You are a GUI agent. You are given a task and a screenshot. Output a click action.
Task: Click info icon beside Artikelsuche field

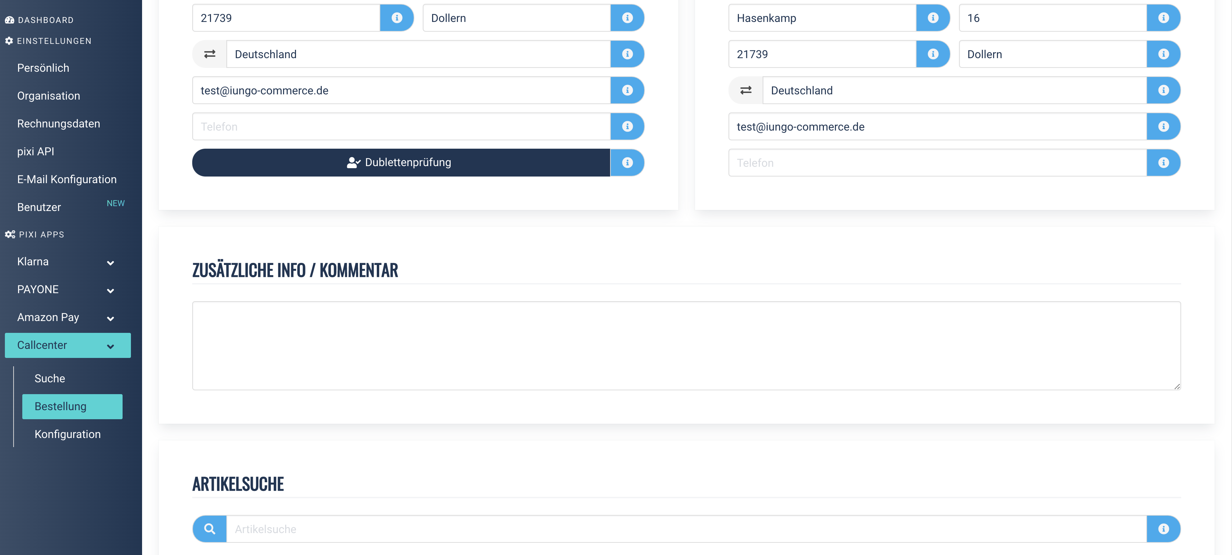[x=1163, y=529]
